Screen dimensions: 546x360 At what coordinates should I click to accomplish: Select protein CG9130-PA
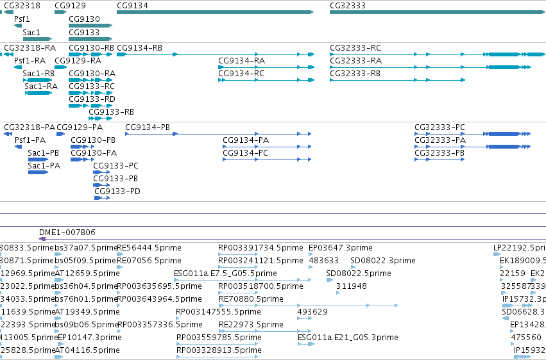[x=83, y=160]
